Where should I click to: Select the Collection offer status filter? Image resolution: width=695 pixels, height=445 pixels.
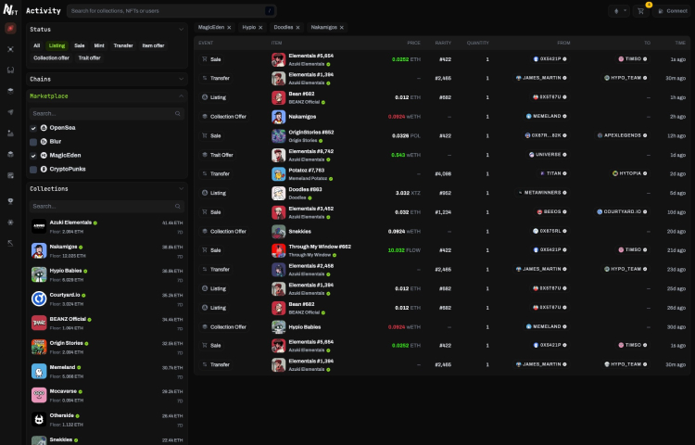tap(51, 58)
